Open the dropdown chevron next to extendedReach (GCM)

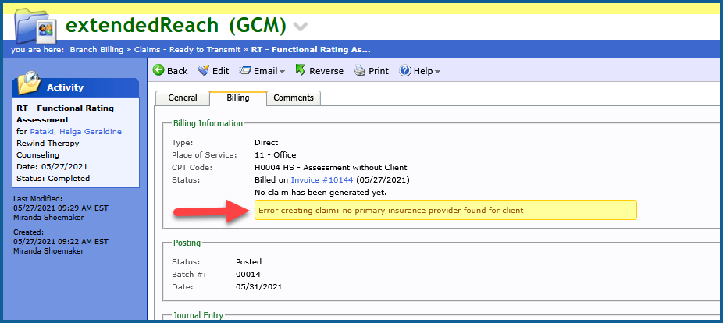click(x=300, y=27)
